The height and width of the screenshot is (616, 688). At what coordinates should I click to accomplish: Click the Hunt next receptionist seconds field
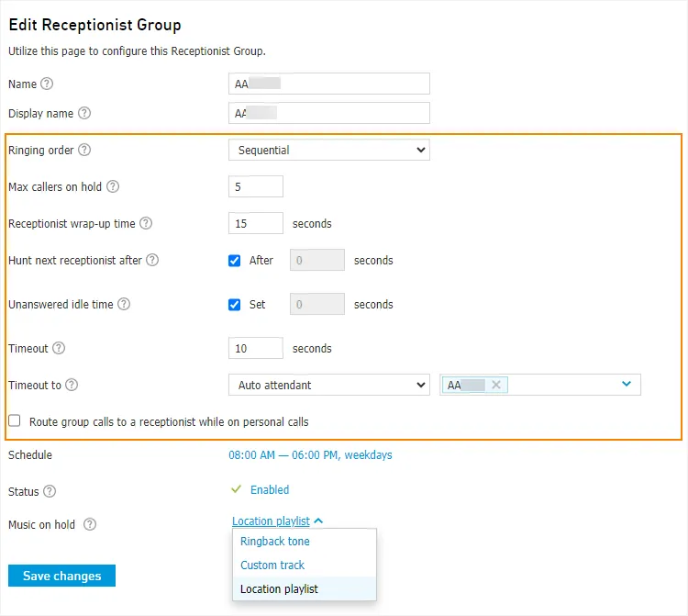pos(317,260)
